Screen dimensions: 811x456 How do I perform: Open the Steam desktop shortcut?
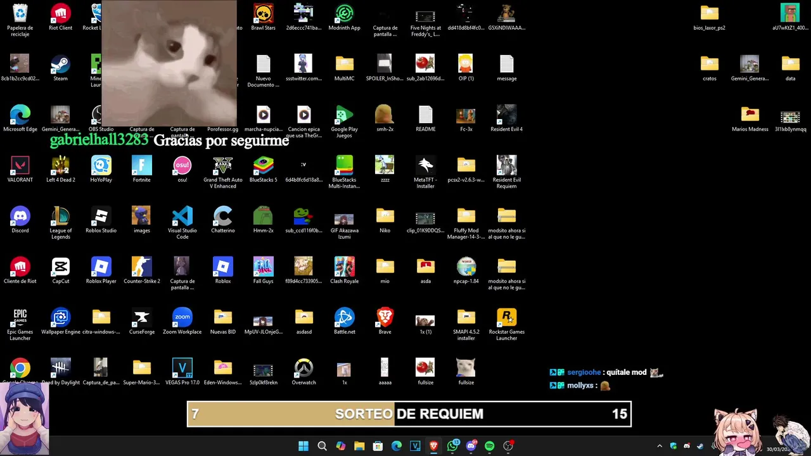(x=61, y=68)
